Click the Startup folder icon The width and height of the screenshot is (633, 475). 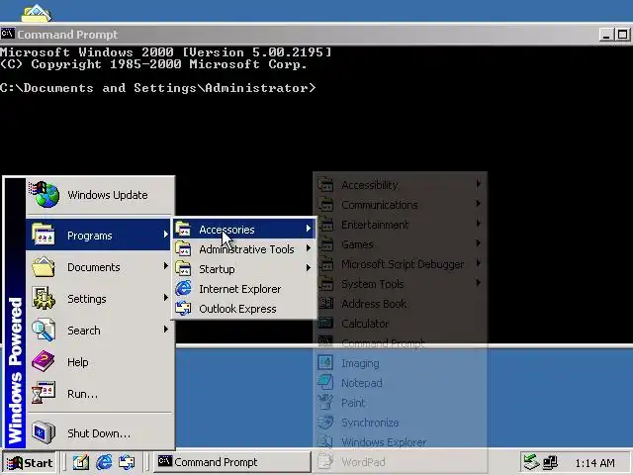pyautogui.click(x=183, y=268)
